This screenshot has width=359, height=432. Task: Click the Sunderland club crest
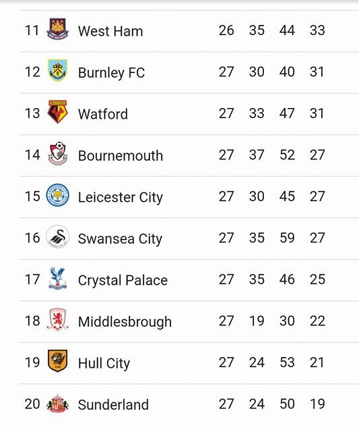click(57, 403)
